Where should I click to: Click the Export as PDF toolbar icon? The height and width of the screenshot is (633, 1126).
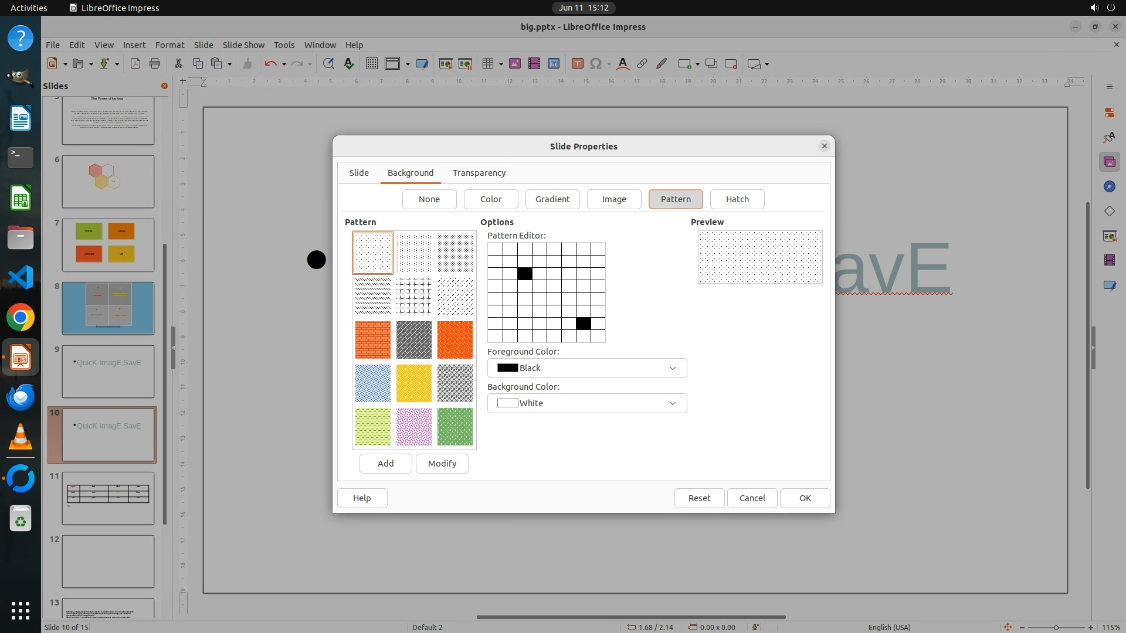pyautogui.click(x=135, y=64)
